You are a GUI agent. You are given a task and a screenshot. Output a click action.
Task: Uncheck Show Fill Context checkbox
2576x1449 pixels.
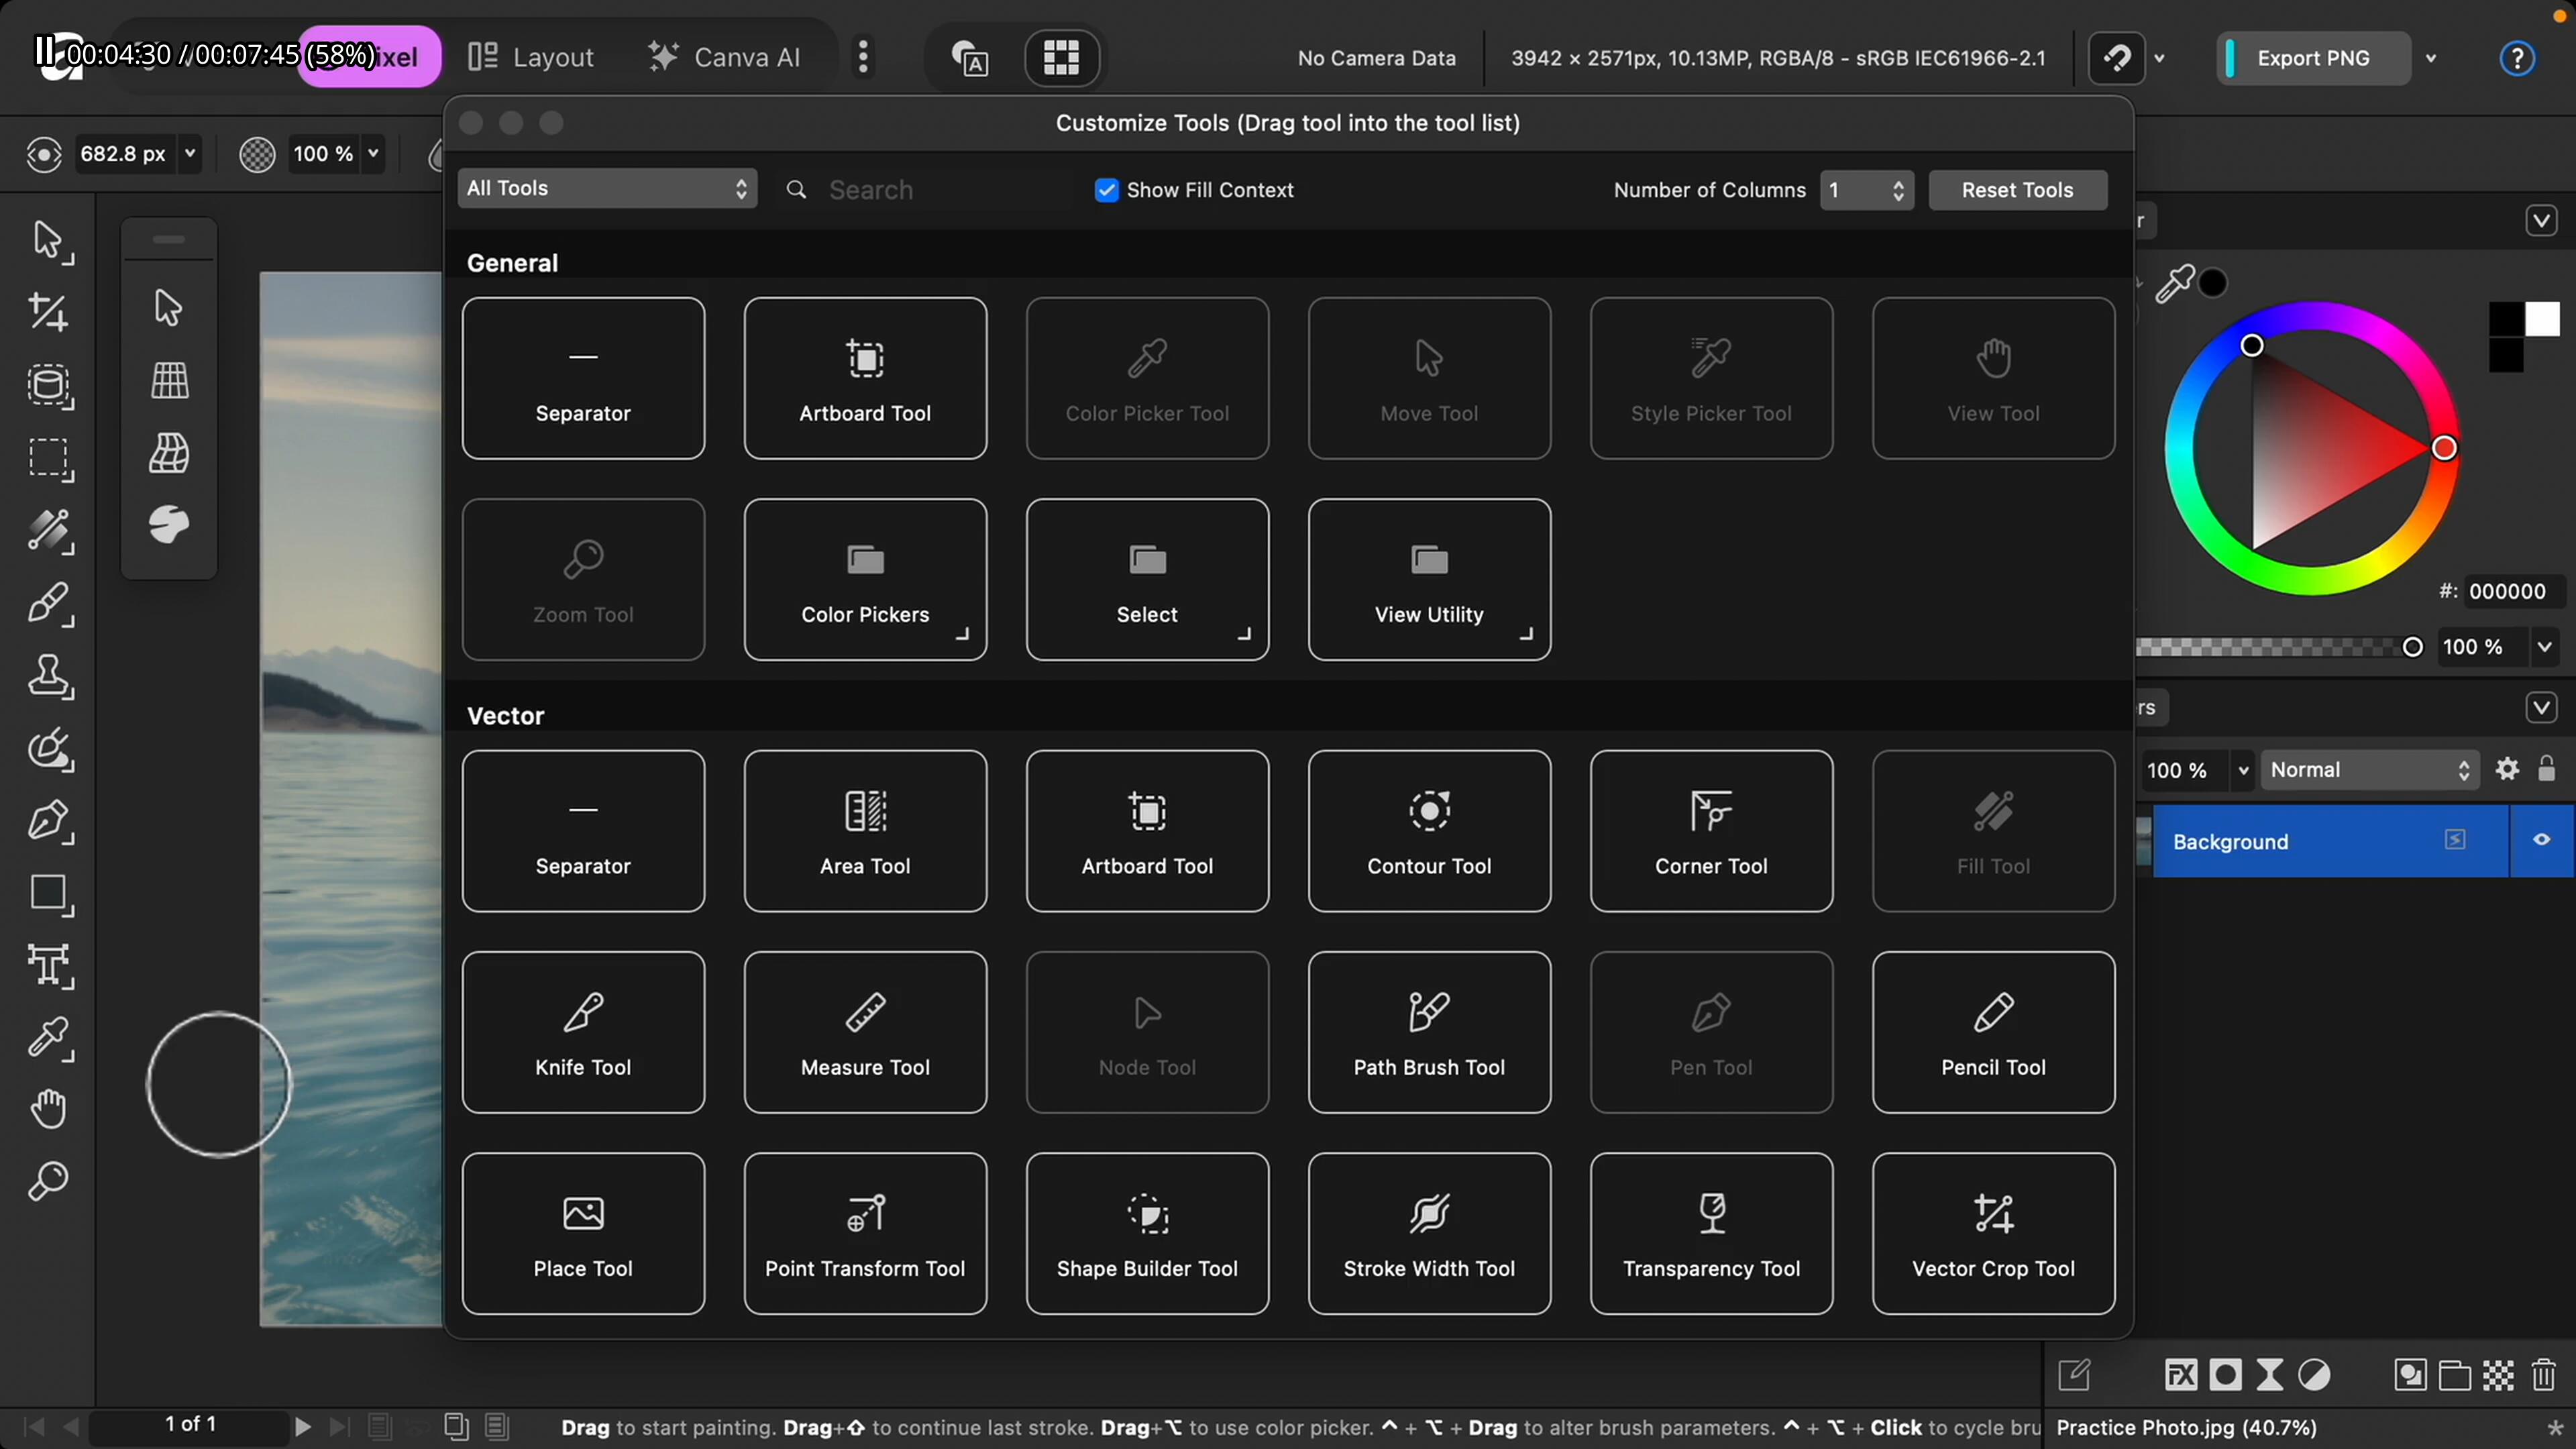tap(1106, 190)
